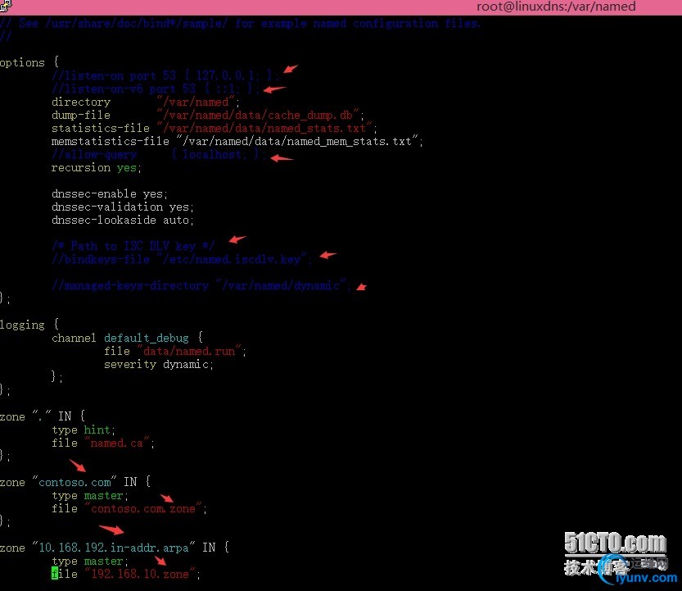Click the window title root@linuxdns:/var/named
This screenshot has height=591, width=682.
click(x=556, y=7)
